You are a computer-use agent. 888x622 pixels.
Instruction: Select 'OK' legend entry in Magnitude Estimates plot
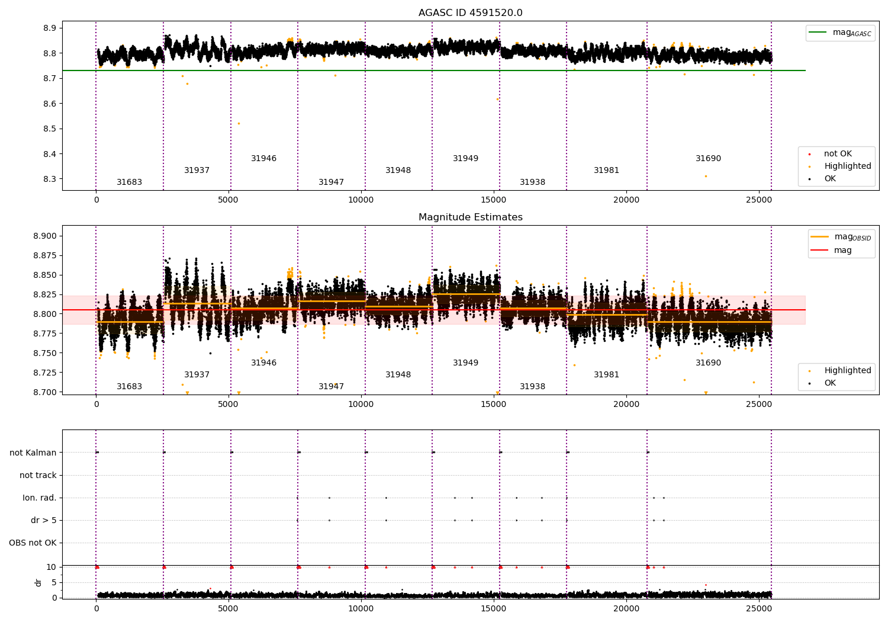830,383
